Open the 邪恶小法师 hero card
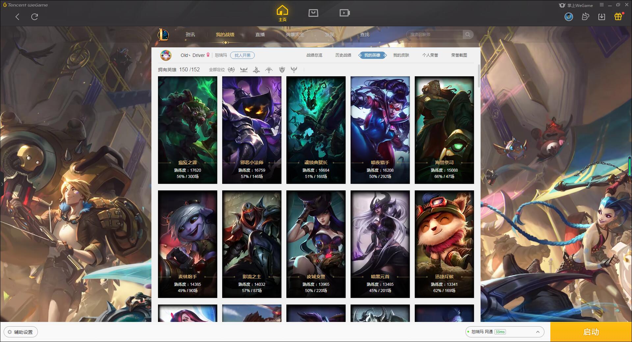 [252, 130]
